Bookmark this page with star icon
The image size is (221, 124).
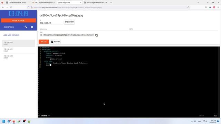click(188, 7)
